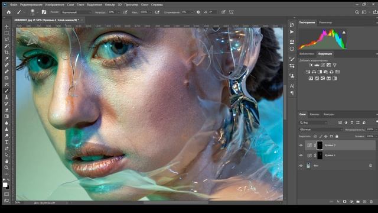Open the Info panel icon
The height and width of the screenshot is (213, 378).
292,49
